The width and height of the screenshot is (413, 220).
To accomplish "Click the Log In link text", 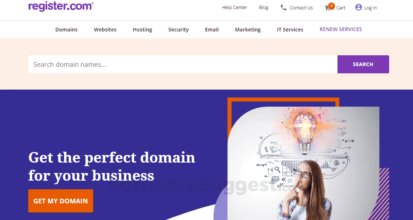I will click(371, 8).
